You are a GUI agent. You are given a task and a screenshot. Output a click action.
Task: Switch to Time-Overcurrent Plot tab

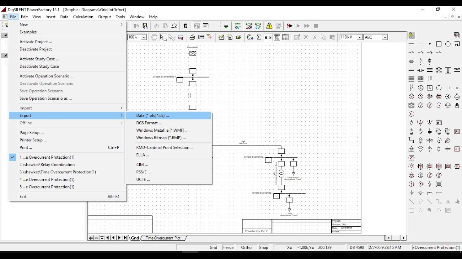pyautogui.click(x=163, y=238)
